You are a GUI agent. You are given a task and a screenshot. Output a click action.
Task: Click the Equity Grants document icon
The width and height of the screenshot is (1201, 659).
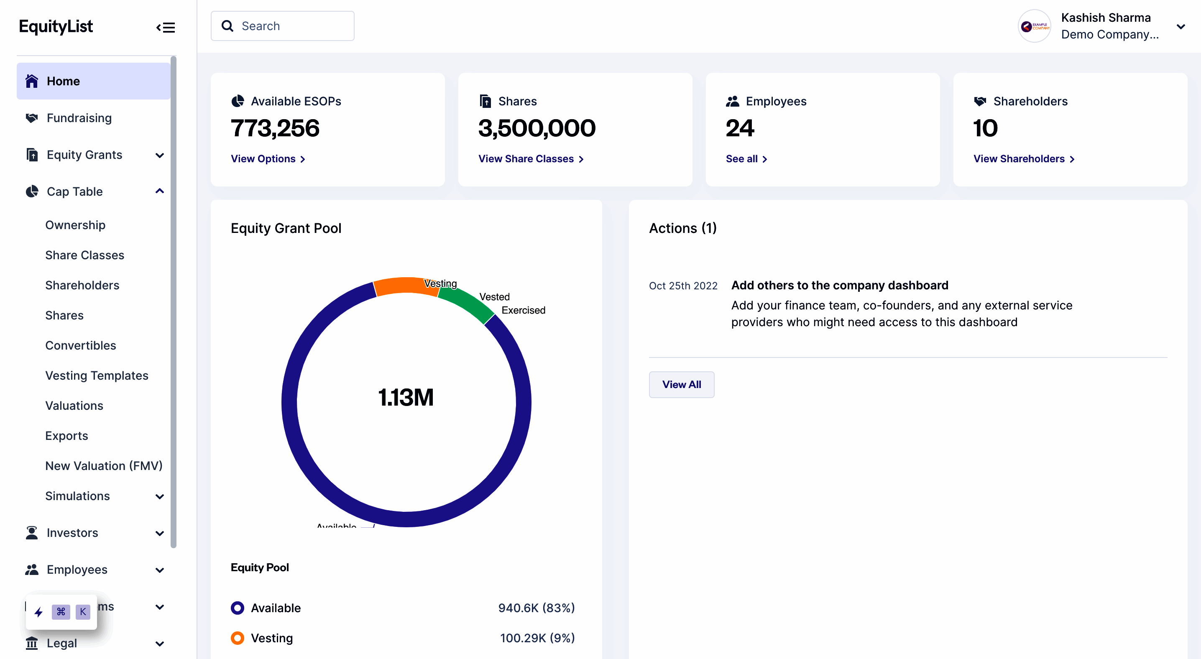click(x=31, y=154)
